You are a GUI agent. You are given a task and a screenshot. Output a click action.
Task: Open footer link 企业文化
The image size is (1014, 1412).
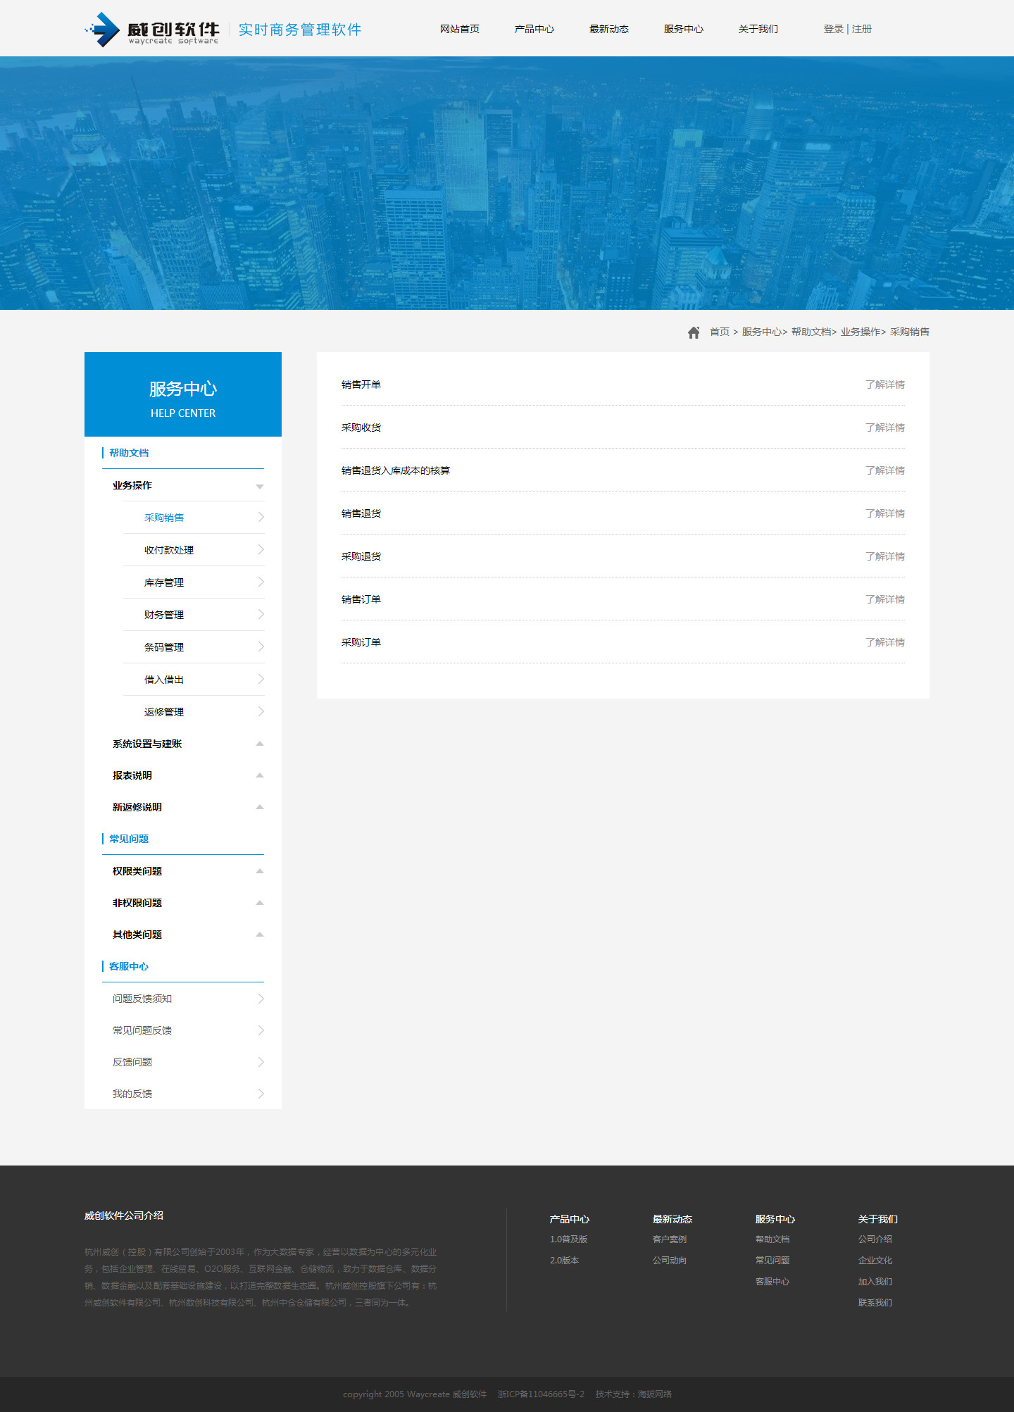coord(875,1261)
